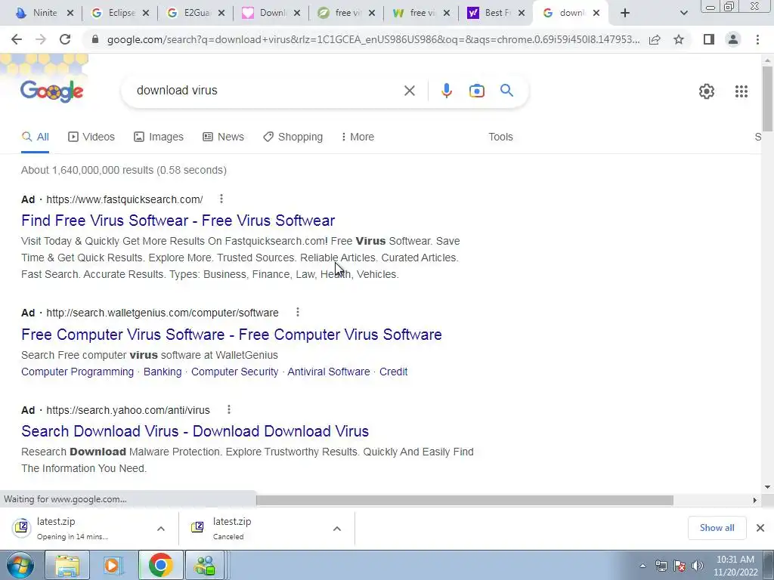The width and height of the screenshot is (774, 580).
Task: Open Action Center flag in system tray
Action: point(680,566)
